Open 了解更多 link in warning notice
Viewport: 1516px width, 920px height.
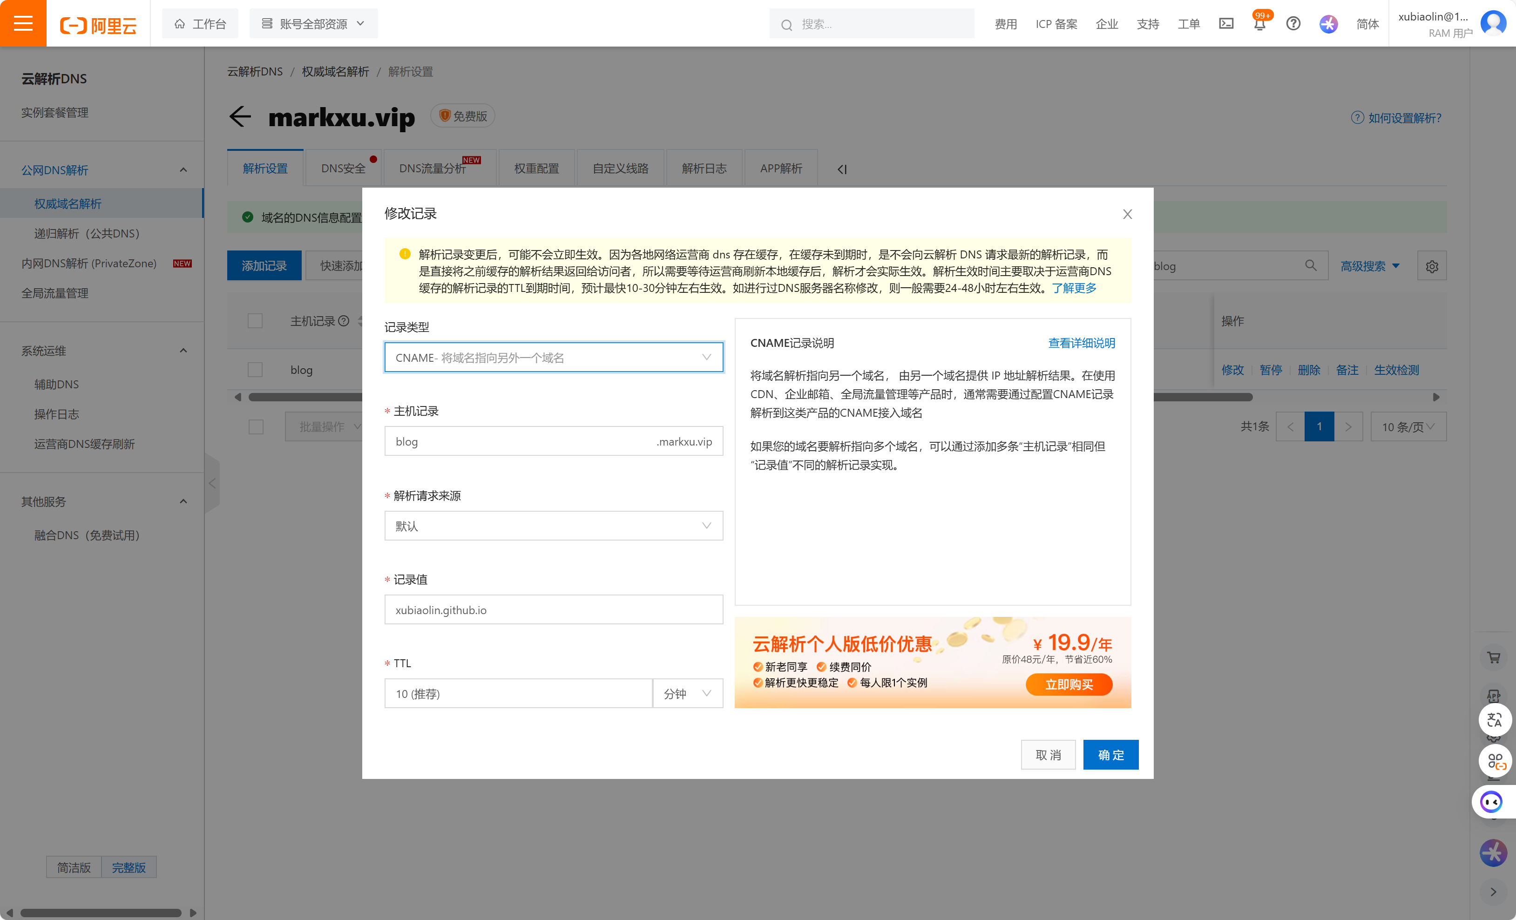tap(1074, 288)
